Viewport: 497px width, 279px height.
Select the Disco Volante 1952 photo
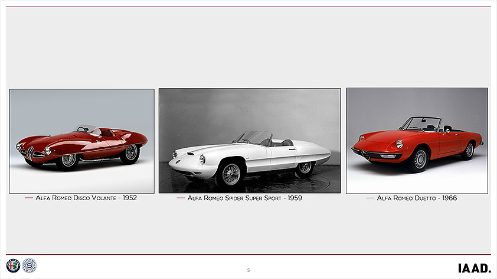click(81, 141)
